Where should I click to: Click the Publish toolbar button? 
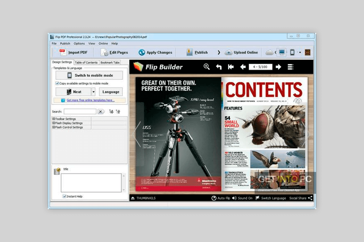click(x=197, y=53)
